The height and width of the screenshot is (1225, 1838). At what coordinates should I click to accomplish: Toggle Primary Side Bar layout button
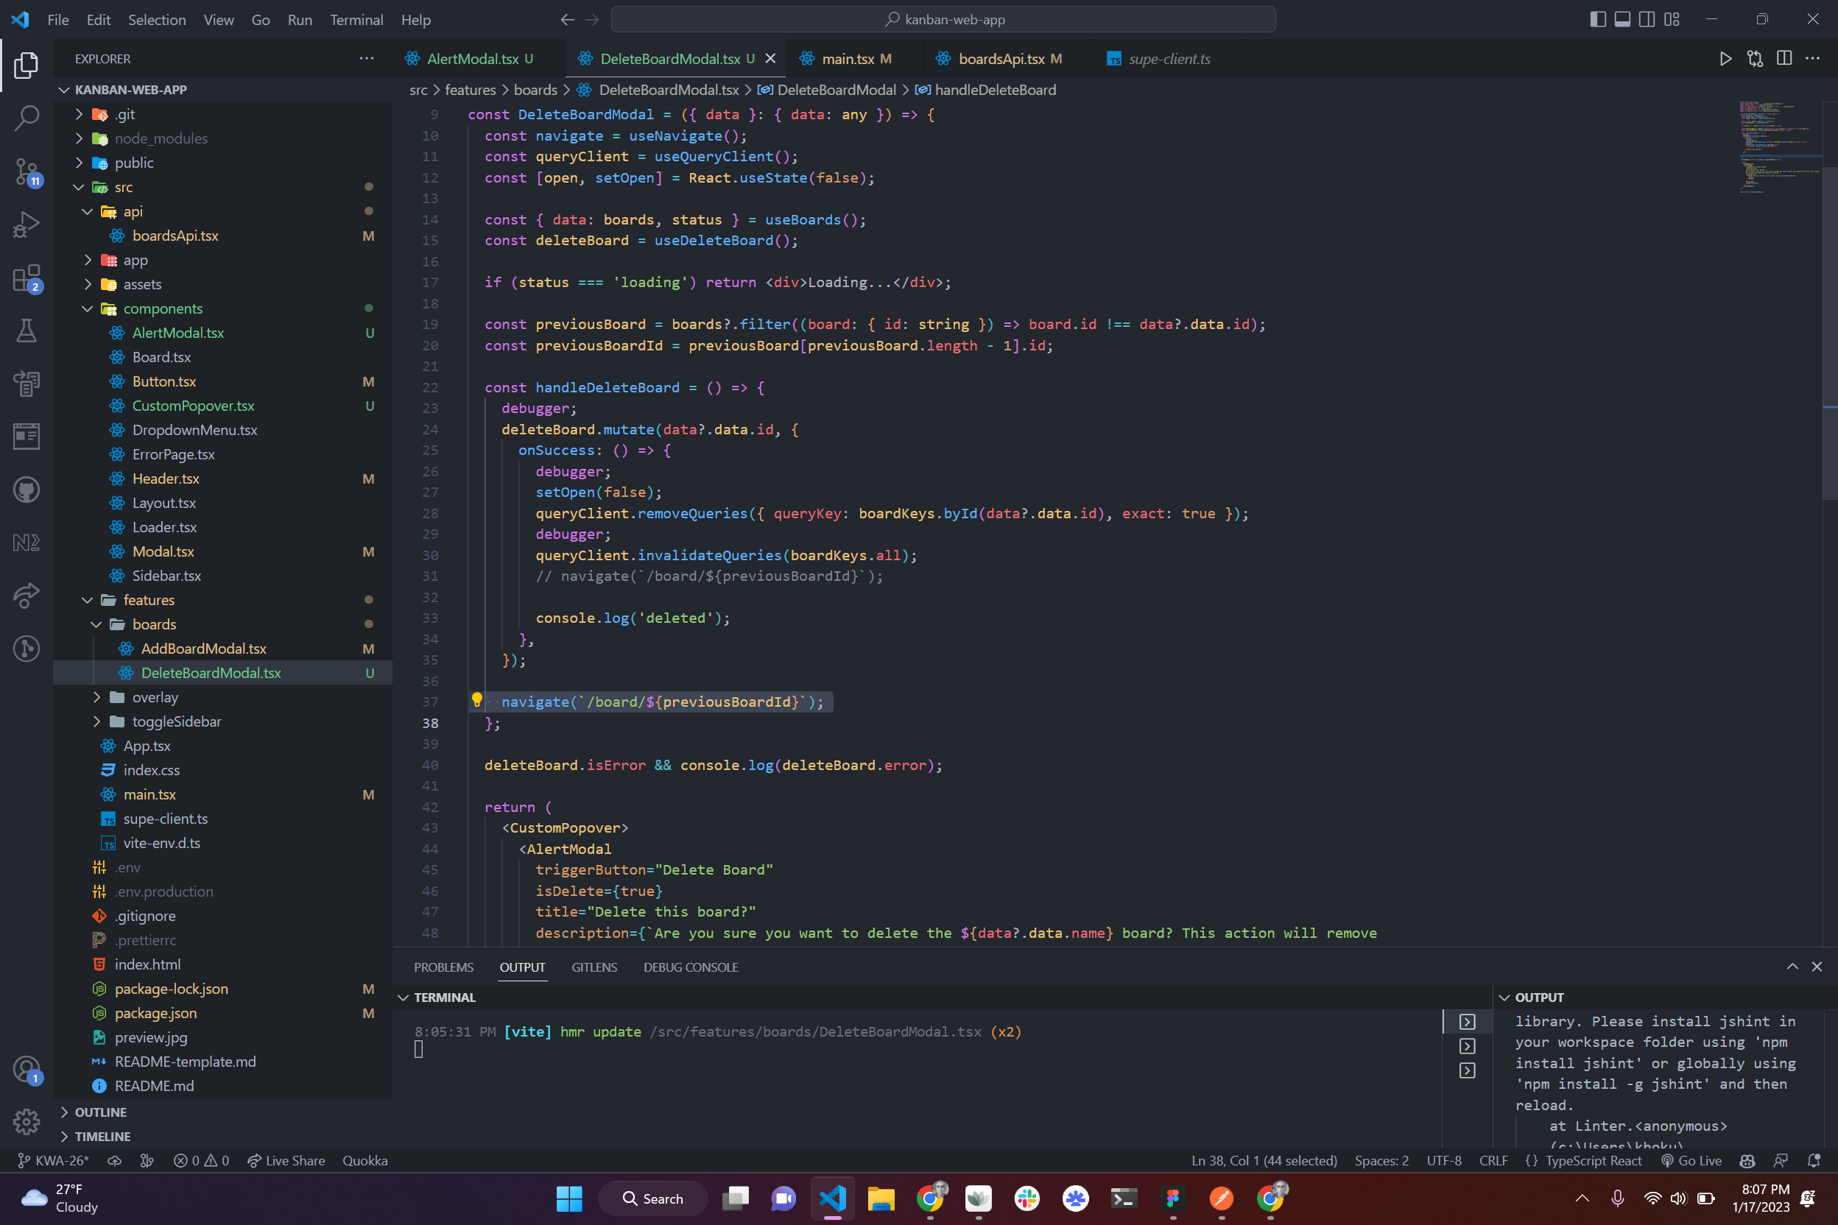coord(1597,20)
